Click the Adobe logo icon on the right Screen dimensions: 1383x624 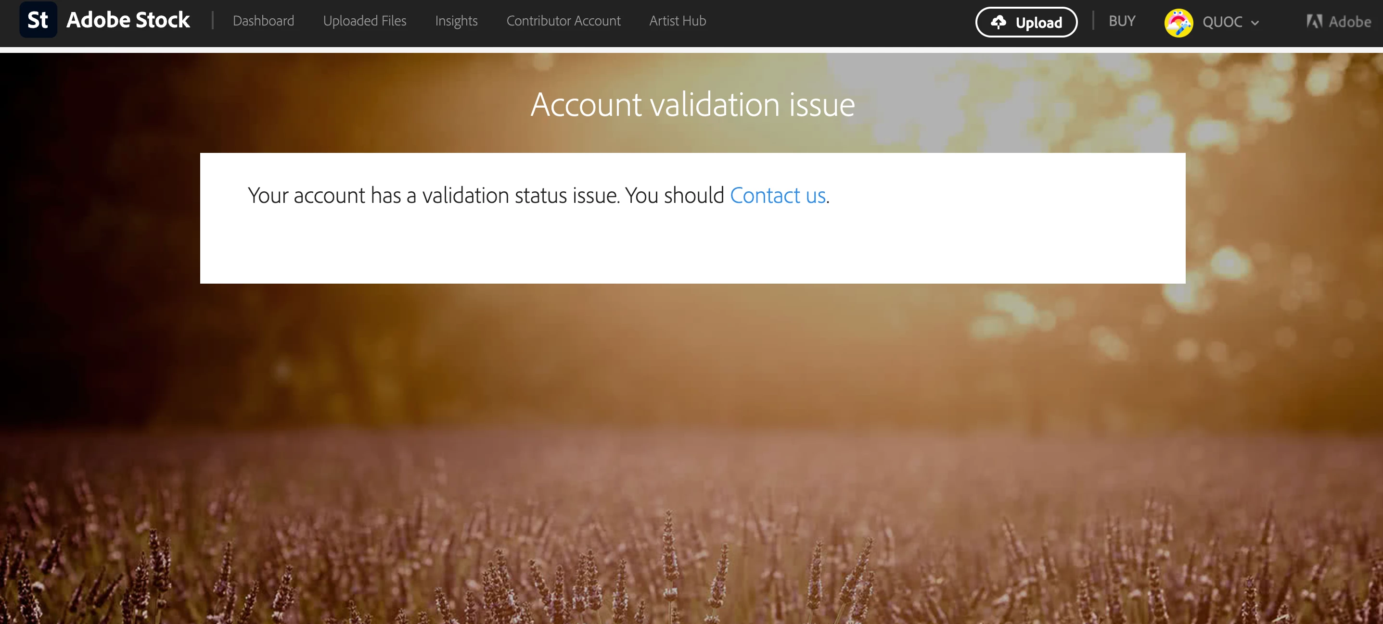1314,22
